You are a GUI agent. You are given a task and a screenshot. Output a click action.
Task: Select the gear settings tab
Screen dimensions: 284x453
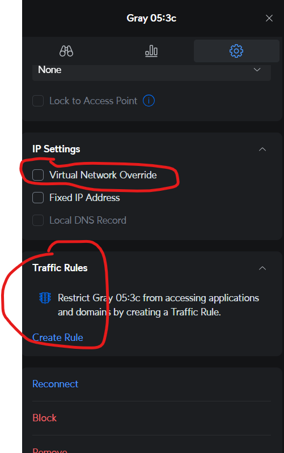tap(236, 51)
